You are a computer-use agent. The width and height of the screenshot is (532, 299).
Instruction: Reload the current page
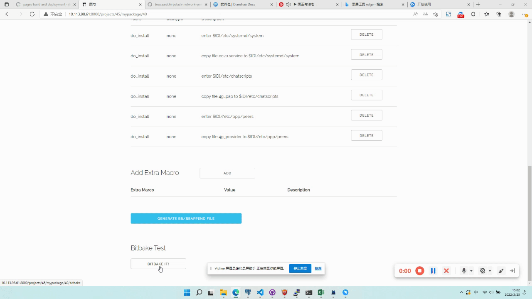pyautogui.click(x=32, y=14)
